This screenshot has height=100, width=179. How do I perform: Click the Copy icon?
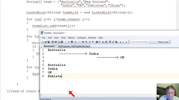click(x=69, y=42)
